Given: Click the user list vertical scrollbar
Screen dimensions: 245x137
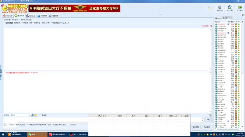Looking at the screenshot, I should pyautogui.click(x=243, y=48).
